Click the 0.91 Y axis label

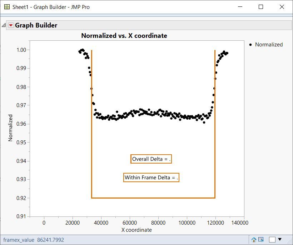click(x=21, y=216)
